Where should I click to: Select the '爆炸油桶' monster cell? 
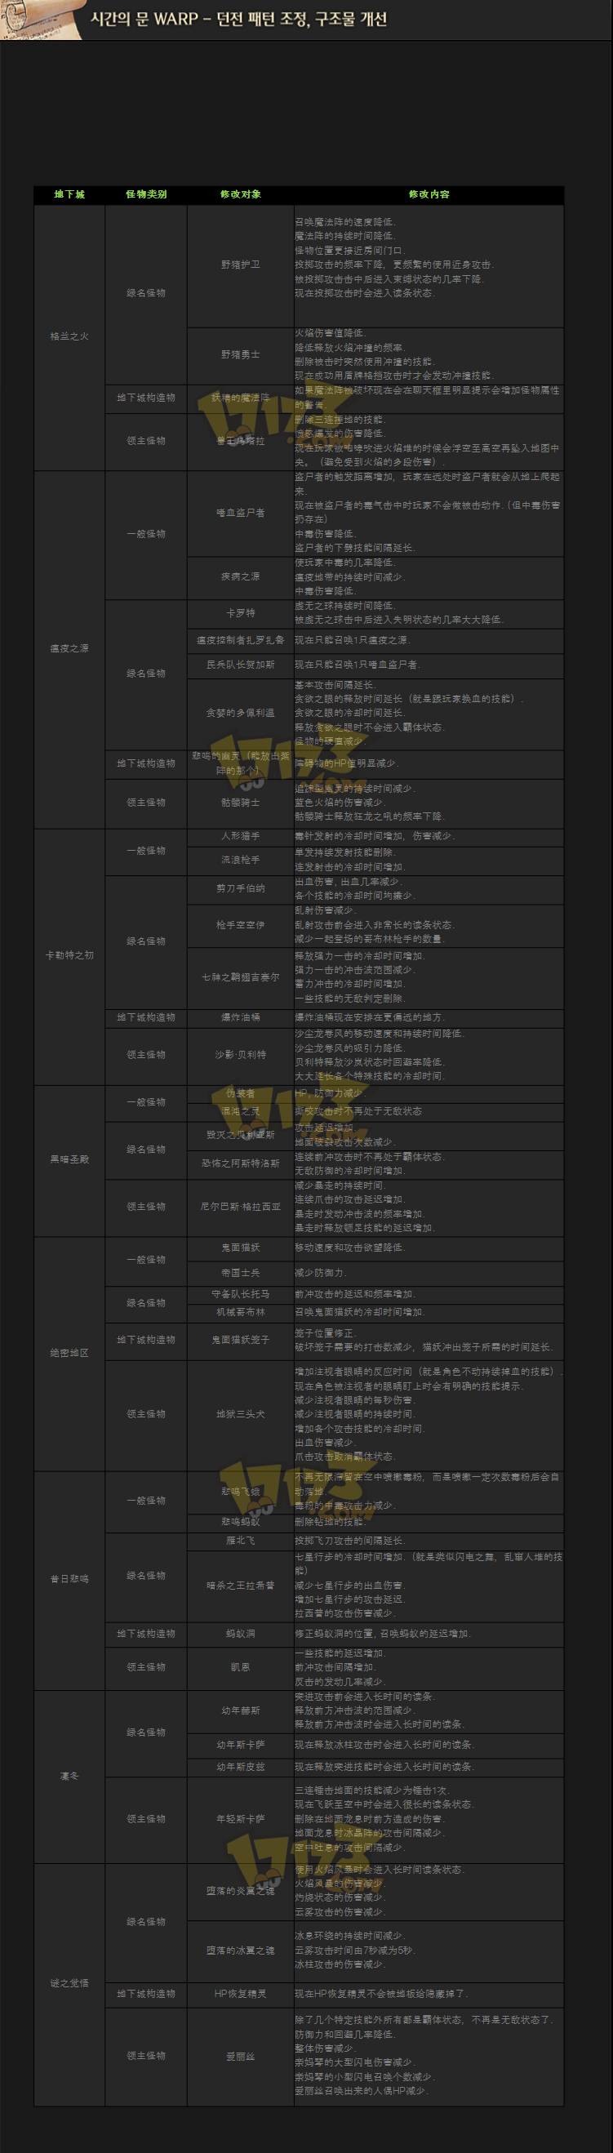click(241, 1018)
